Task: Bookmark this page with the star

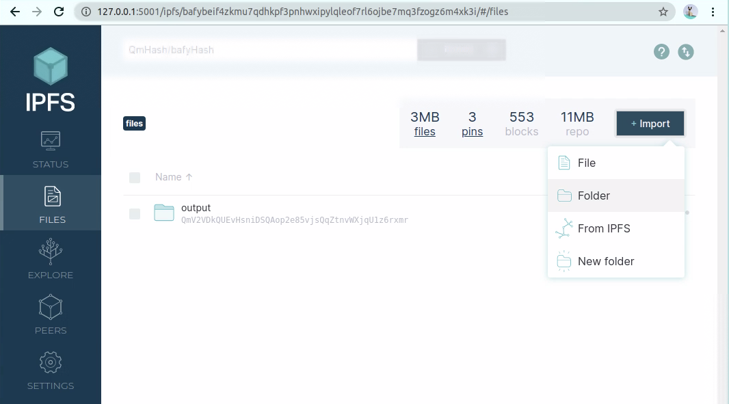Action: point(663,12)
